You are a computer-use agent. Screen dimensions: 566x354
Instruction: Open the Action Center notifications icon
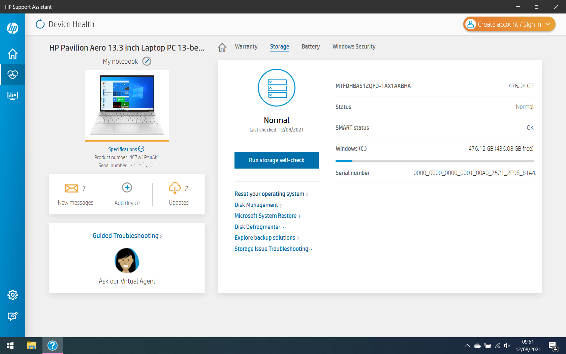coord(553,346)
